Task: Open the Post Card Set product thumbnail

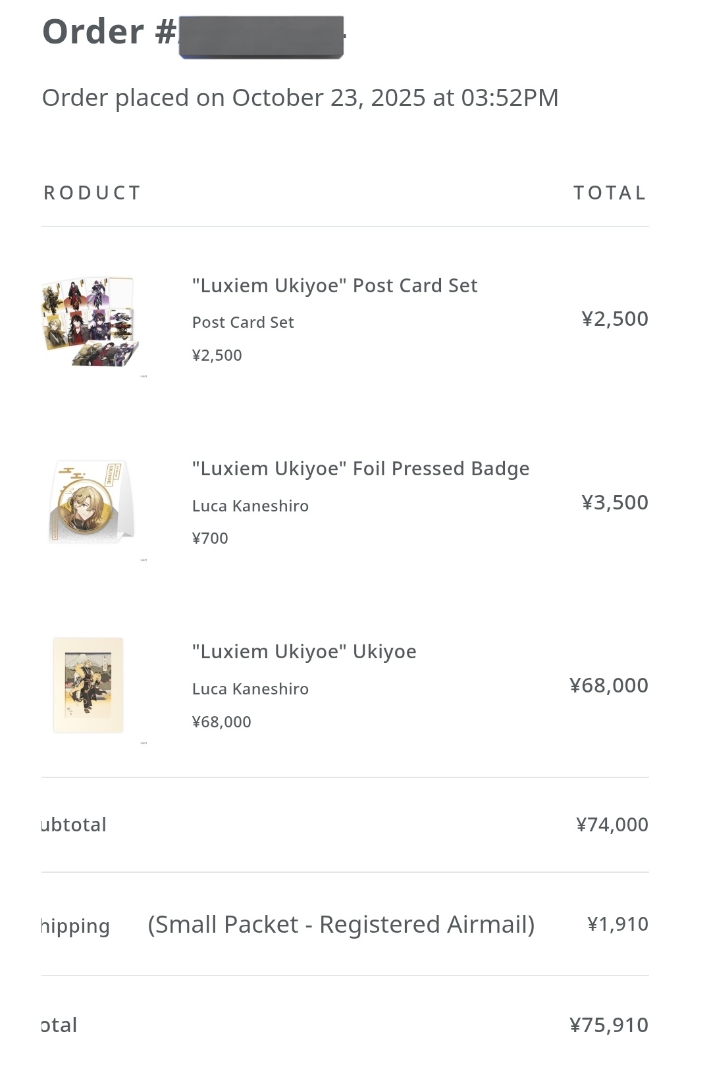Action: [91, 321]
